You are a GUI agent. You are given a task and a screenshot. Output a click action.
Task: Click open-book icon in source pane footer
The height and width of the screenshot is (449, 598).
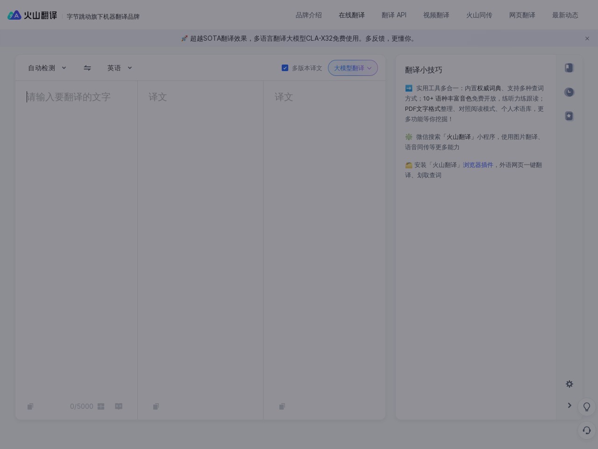[x=119, y=406]
